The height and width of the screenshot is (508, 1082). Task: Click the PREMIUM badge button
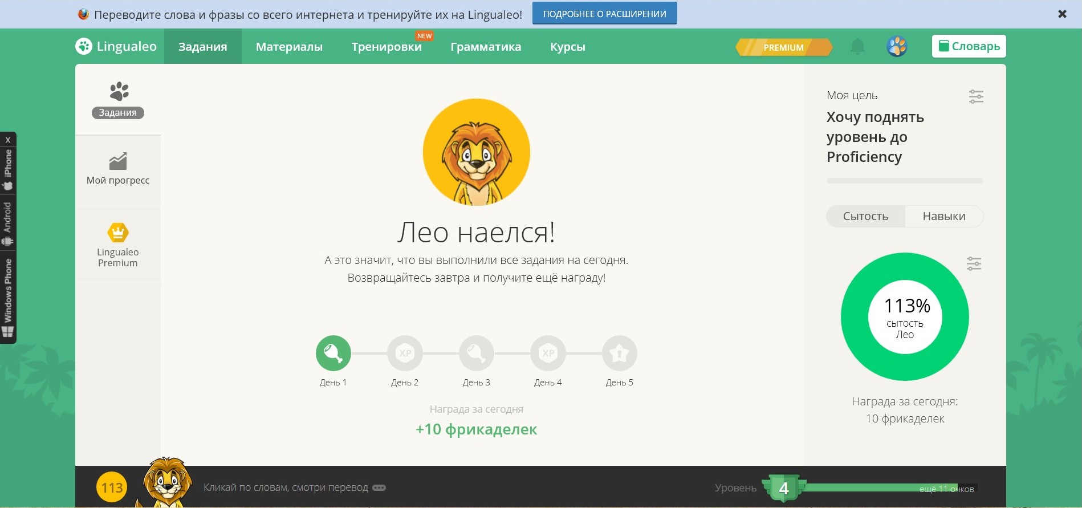(784, 47)
